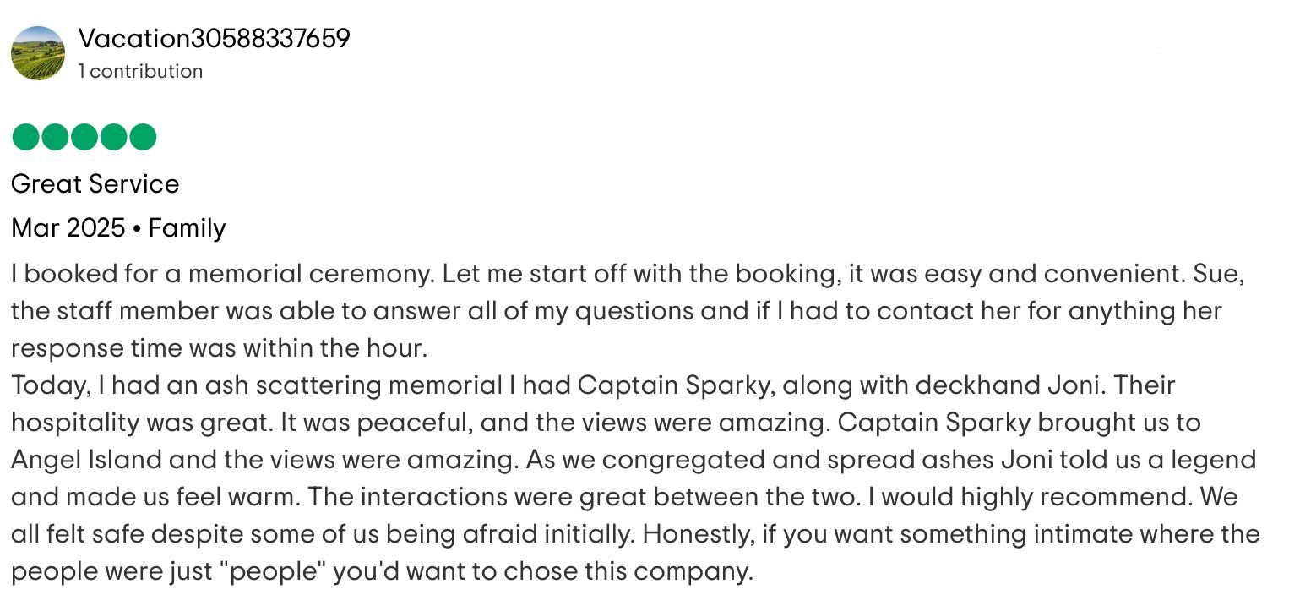Select the third green rating bubble
The image size is (1289, 595).
[84, 137]
